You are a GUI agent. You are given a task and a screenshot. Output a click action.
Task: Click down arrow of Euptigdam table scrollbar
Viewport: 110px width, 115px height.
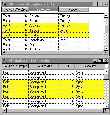106,48
